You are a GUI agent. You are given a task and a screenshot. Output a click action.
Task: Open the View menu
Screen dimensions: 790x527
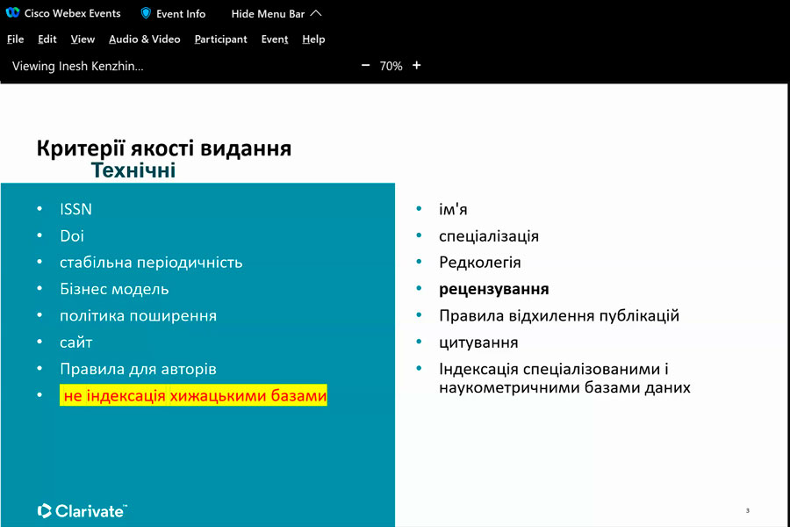click(83, 40)
